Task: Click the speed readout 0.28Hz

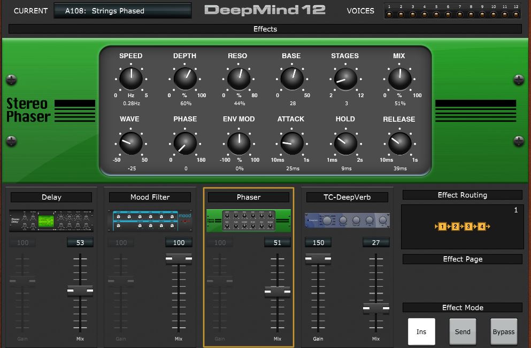Action: [x=132, y=104]
